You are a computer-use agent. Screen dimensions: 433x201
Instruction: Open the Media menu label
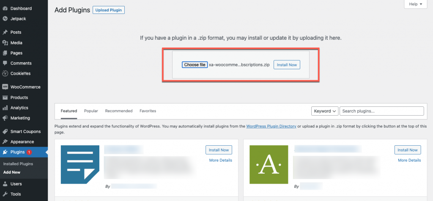click(16, 43)
